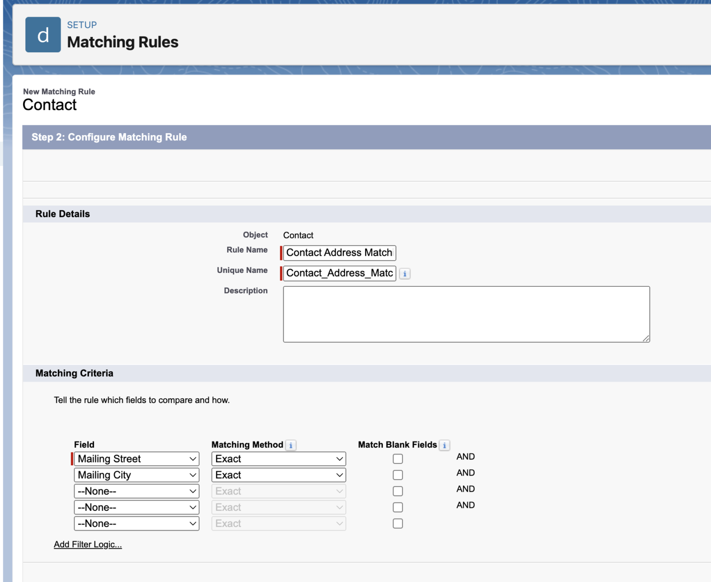Open the fifth row --None-- field dropdown
711x582 pixels.
[x=137, y=524]
